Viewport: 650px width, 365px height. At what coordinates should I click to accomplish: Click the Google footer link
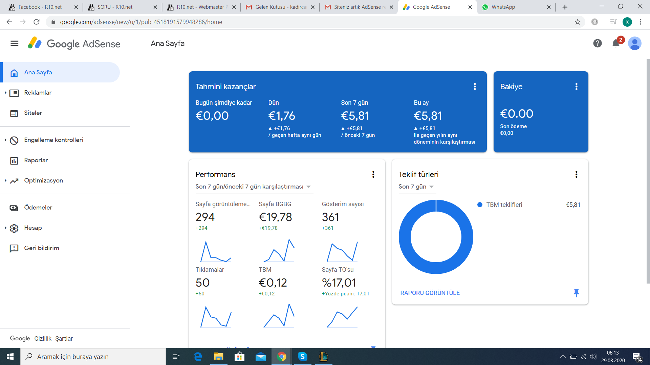point(20,339)
